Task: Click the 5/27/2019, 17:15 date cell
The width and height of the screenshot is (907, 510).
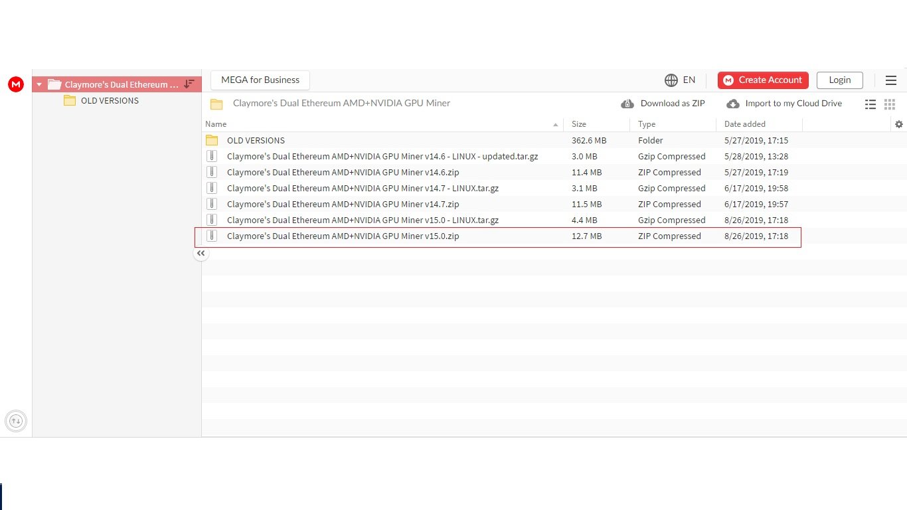Action: tap(756, 140)
